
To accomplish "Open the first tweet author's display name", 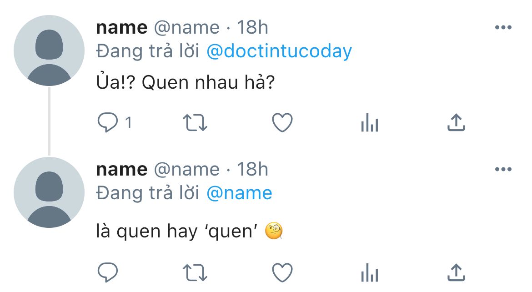I will [x=121, y=28].
